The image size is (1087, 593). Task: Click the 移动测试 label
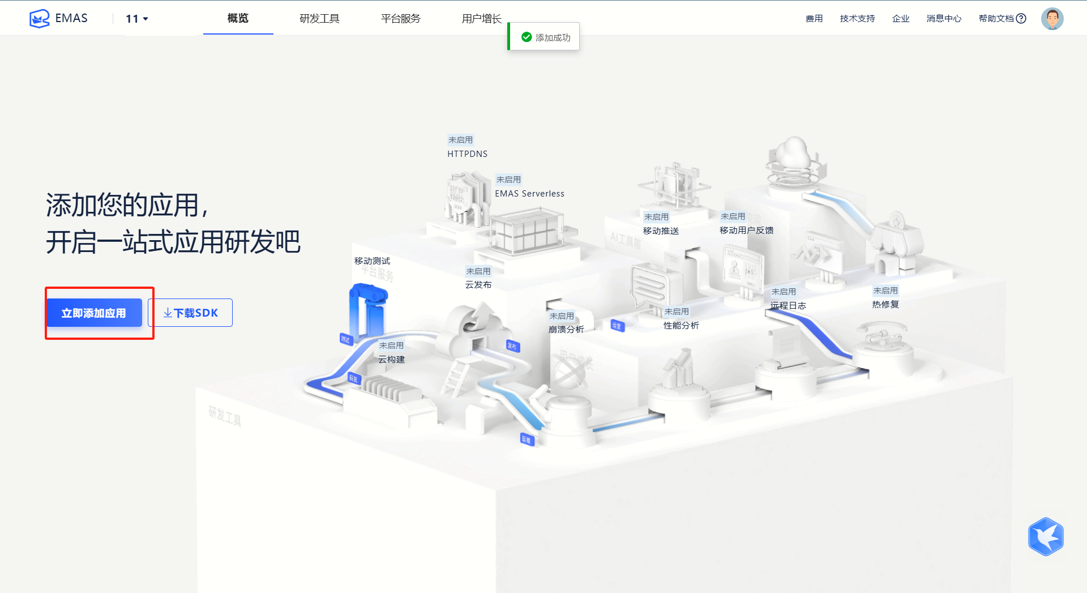tap(372, 261)
